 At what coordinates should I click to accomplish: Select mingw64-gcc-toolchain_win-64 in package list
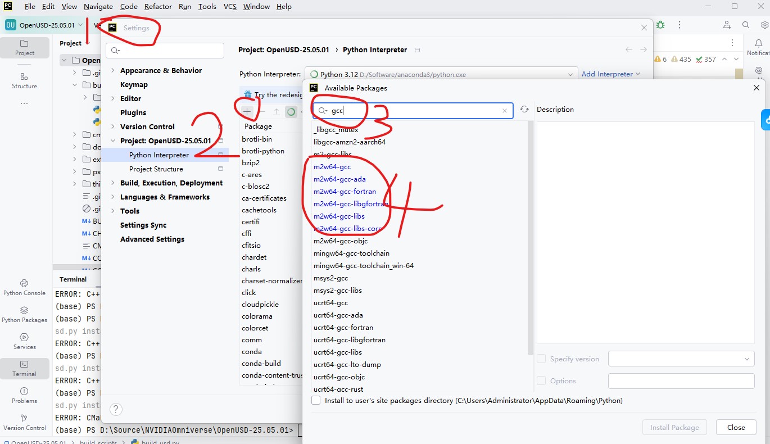pos(364,265)
